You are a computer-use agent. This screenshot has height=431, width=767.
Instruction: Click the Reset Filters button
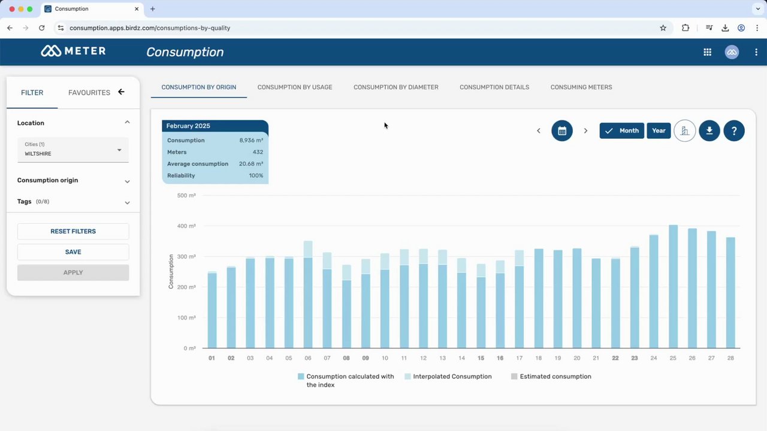click(73, 231)
